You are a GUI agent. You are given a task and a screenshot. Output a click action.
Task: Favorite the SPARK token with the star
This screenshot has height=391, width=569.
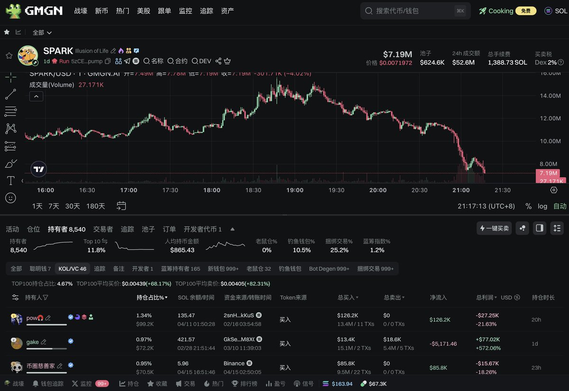9,55
